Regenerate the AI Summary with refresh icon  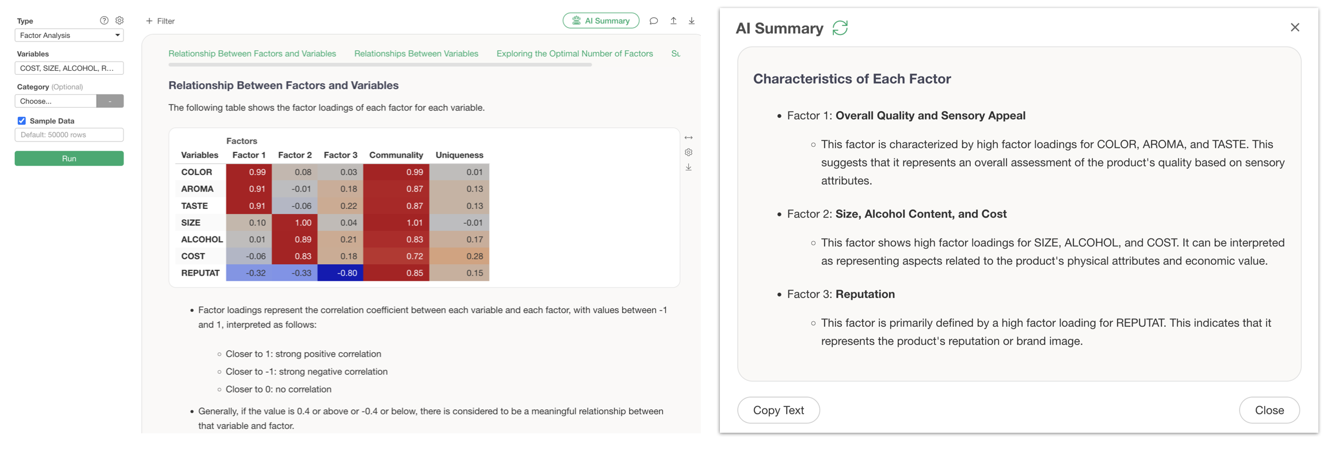[x=840, y=28]
